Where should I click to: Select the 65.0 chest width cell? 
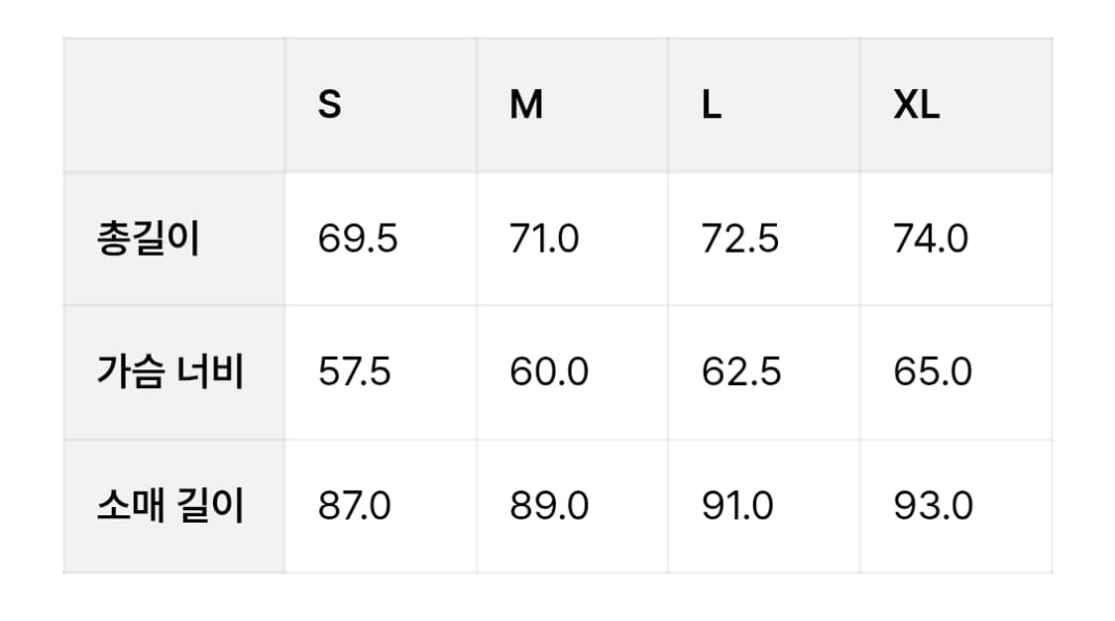[933, 372]
